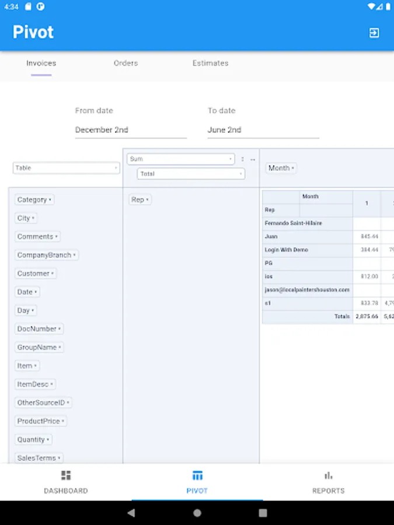Select jason@localpaintershouston.com row header

pos(308,290)
